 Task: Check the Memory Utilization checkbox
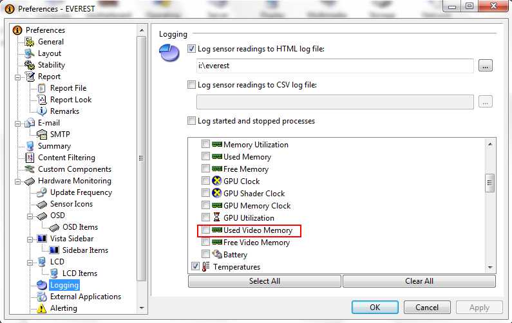tap(205, 144)
